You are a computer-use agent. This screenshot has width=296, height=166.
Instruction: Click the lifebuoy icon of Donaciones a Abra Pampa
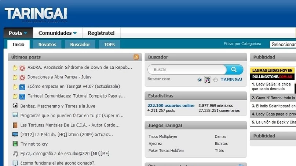(22, 78)
